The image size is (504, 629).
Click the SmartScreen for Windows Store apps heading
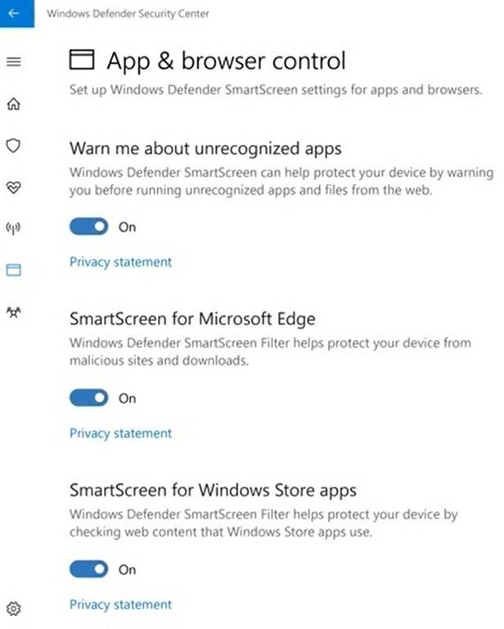(214, 491)
